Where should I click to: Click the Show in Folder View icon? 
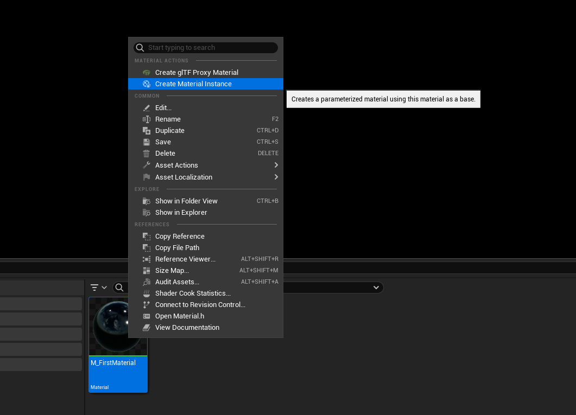147,201
